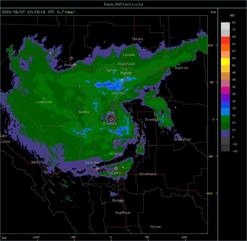Click the Lake Louise label

5,139
